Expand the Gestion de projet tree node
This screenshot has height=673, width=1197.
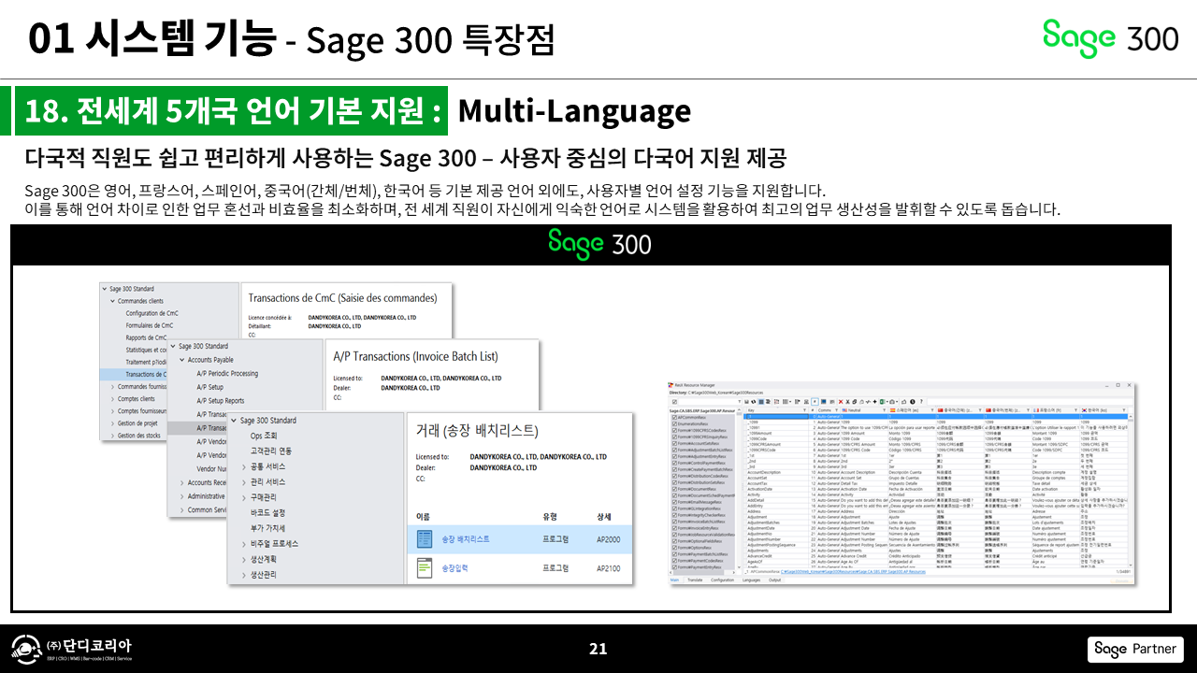(x=113, y=422)
